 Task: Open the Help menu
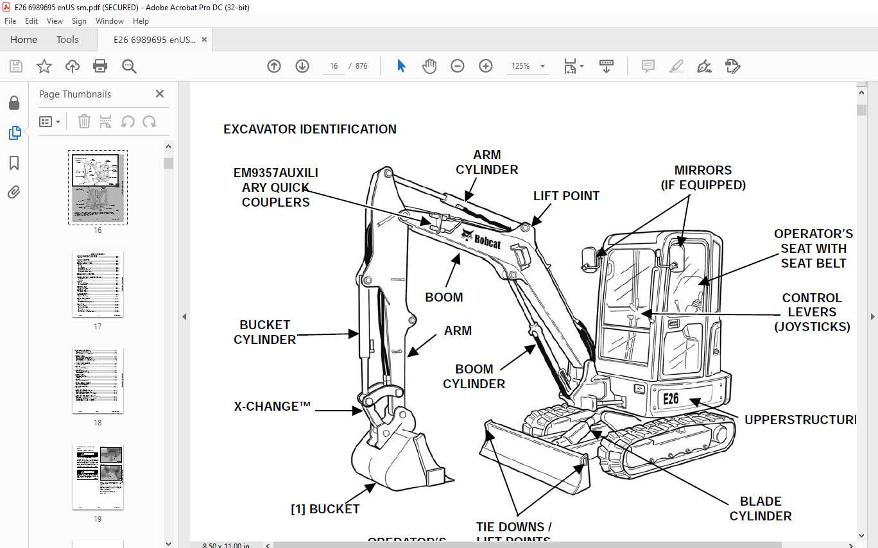point(141,21)
